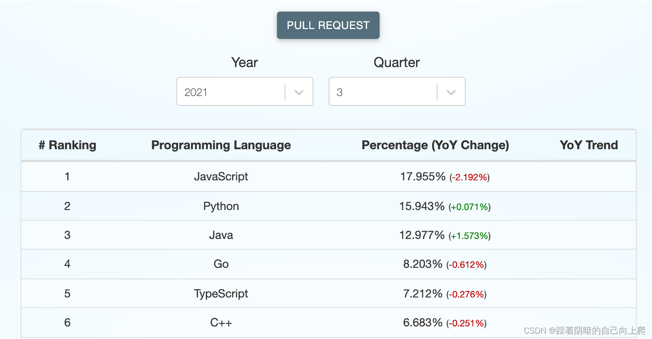This screenshot has width=652, height=339.
Task: Click the 7.212% percentage value
Action: (423, 294)
